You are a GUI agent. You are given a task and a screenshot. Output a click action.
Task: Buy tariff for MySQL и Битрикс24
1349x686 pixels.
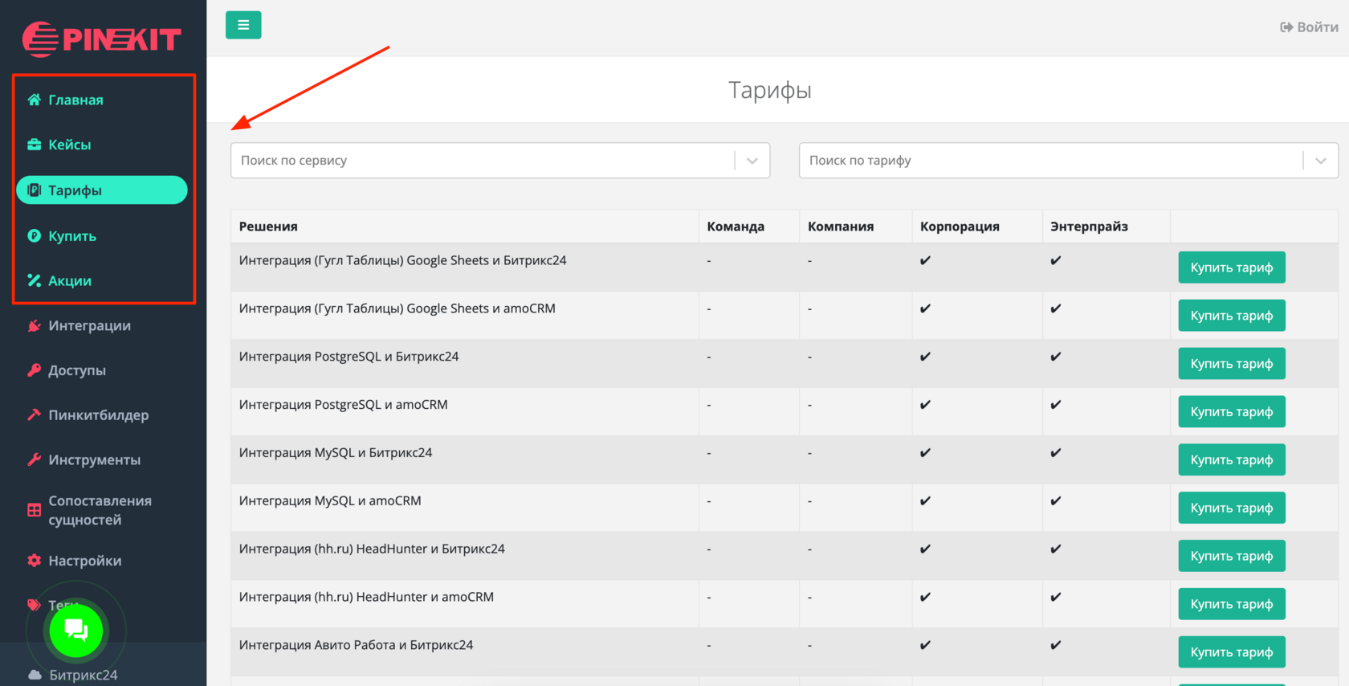[1232, 460]
